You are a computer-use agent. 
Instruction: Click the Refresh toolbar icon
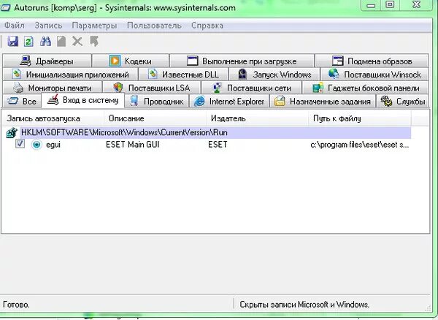tap(28, 42)
